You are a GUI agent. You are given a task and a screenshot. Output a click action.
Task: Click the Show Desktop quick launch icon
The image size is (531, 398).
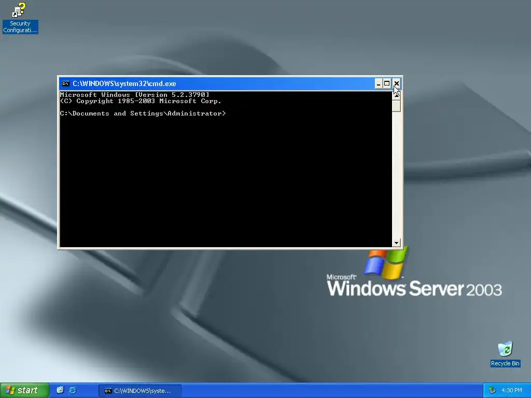coord(60,390)
